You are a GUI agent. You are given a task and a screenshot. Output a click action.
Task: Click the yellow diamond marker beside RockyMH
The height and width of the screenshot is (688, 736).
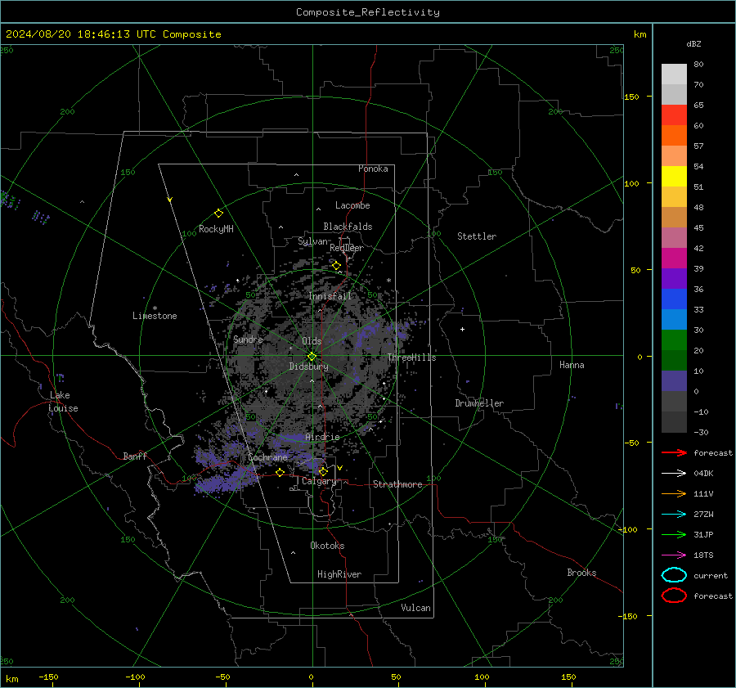coord(218,214)
